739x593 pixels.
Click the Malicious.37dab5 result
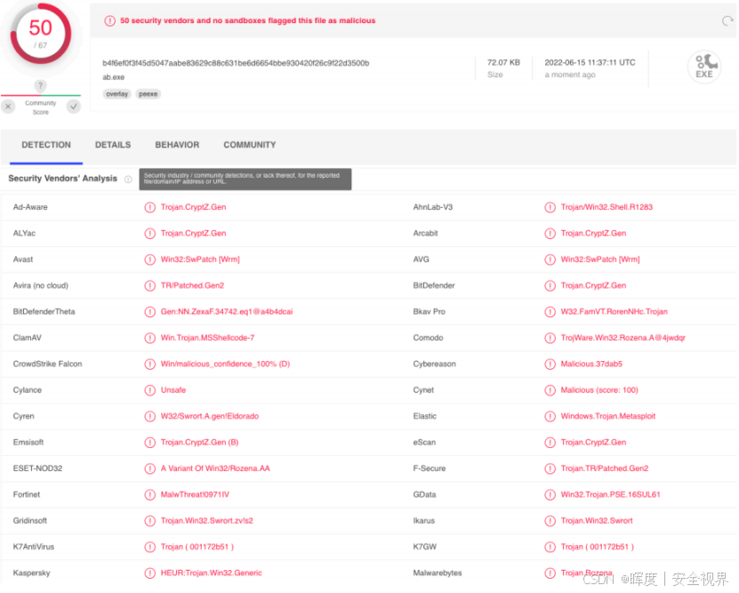(x=591, y=365)
